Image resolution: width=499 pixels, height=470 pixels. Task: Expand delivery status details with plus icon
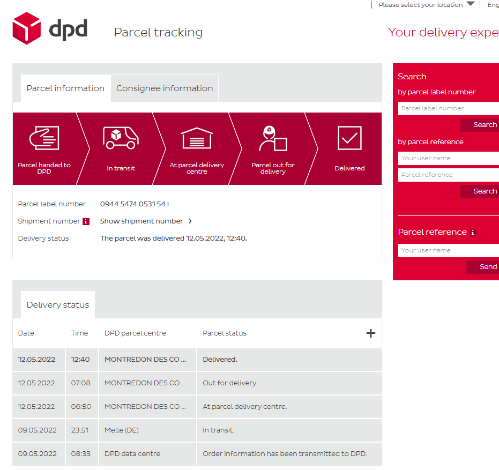tap(370, 333)
